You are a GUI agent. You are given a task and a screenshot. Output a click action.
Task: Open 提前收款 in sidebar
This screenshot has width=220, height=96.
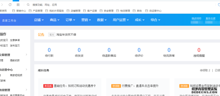click(x=15, y=60)
